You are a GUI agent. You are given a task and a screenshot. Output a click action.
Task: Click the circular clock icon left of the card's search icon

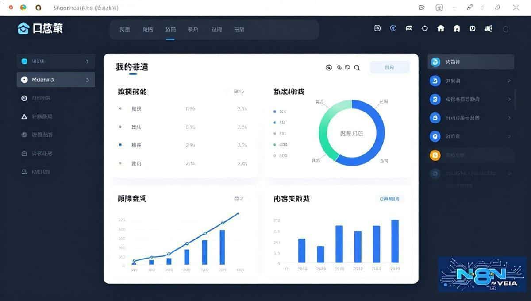coord(329,67)
